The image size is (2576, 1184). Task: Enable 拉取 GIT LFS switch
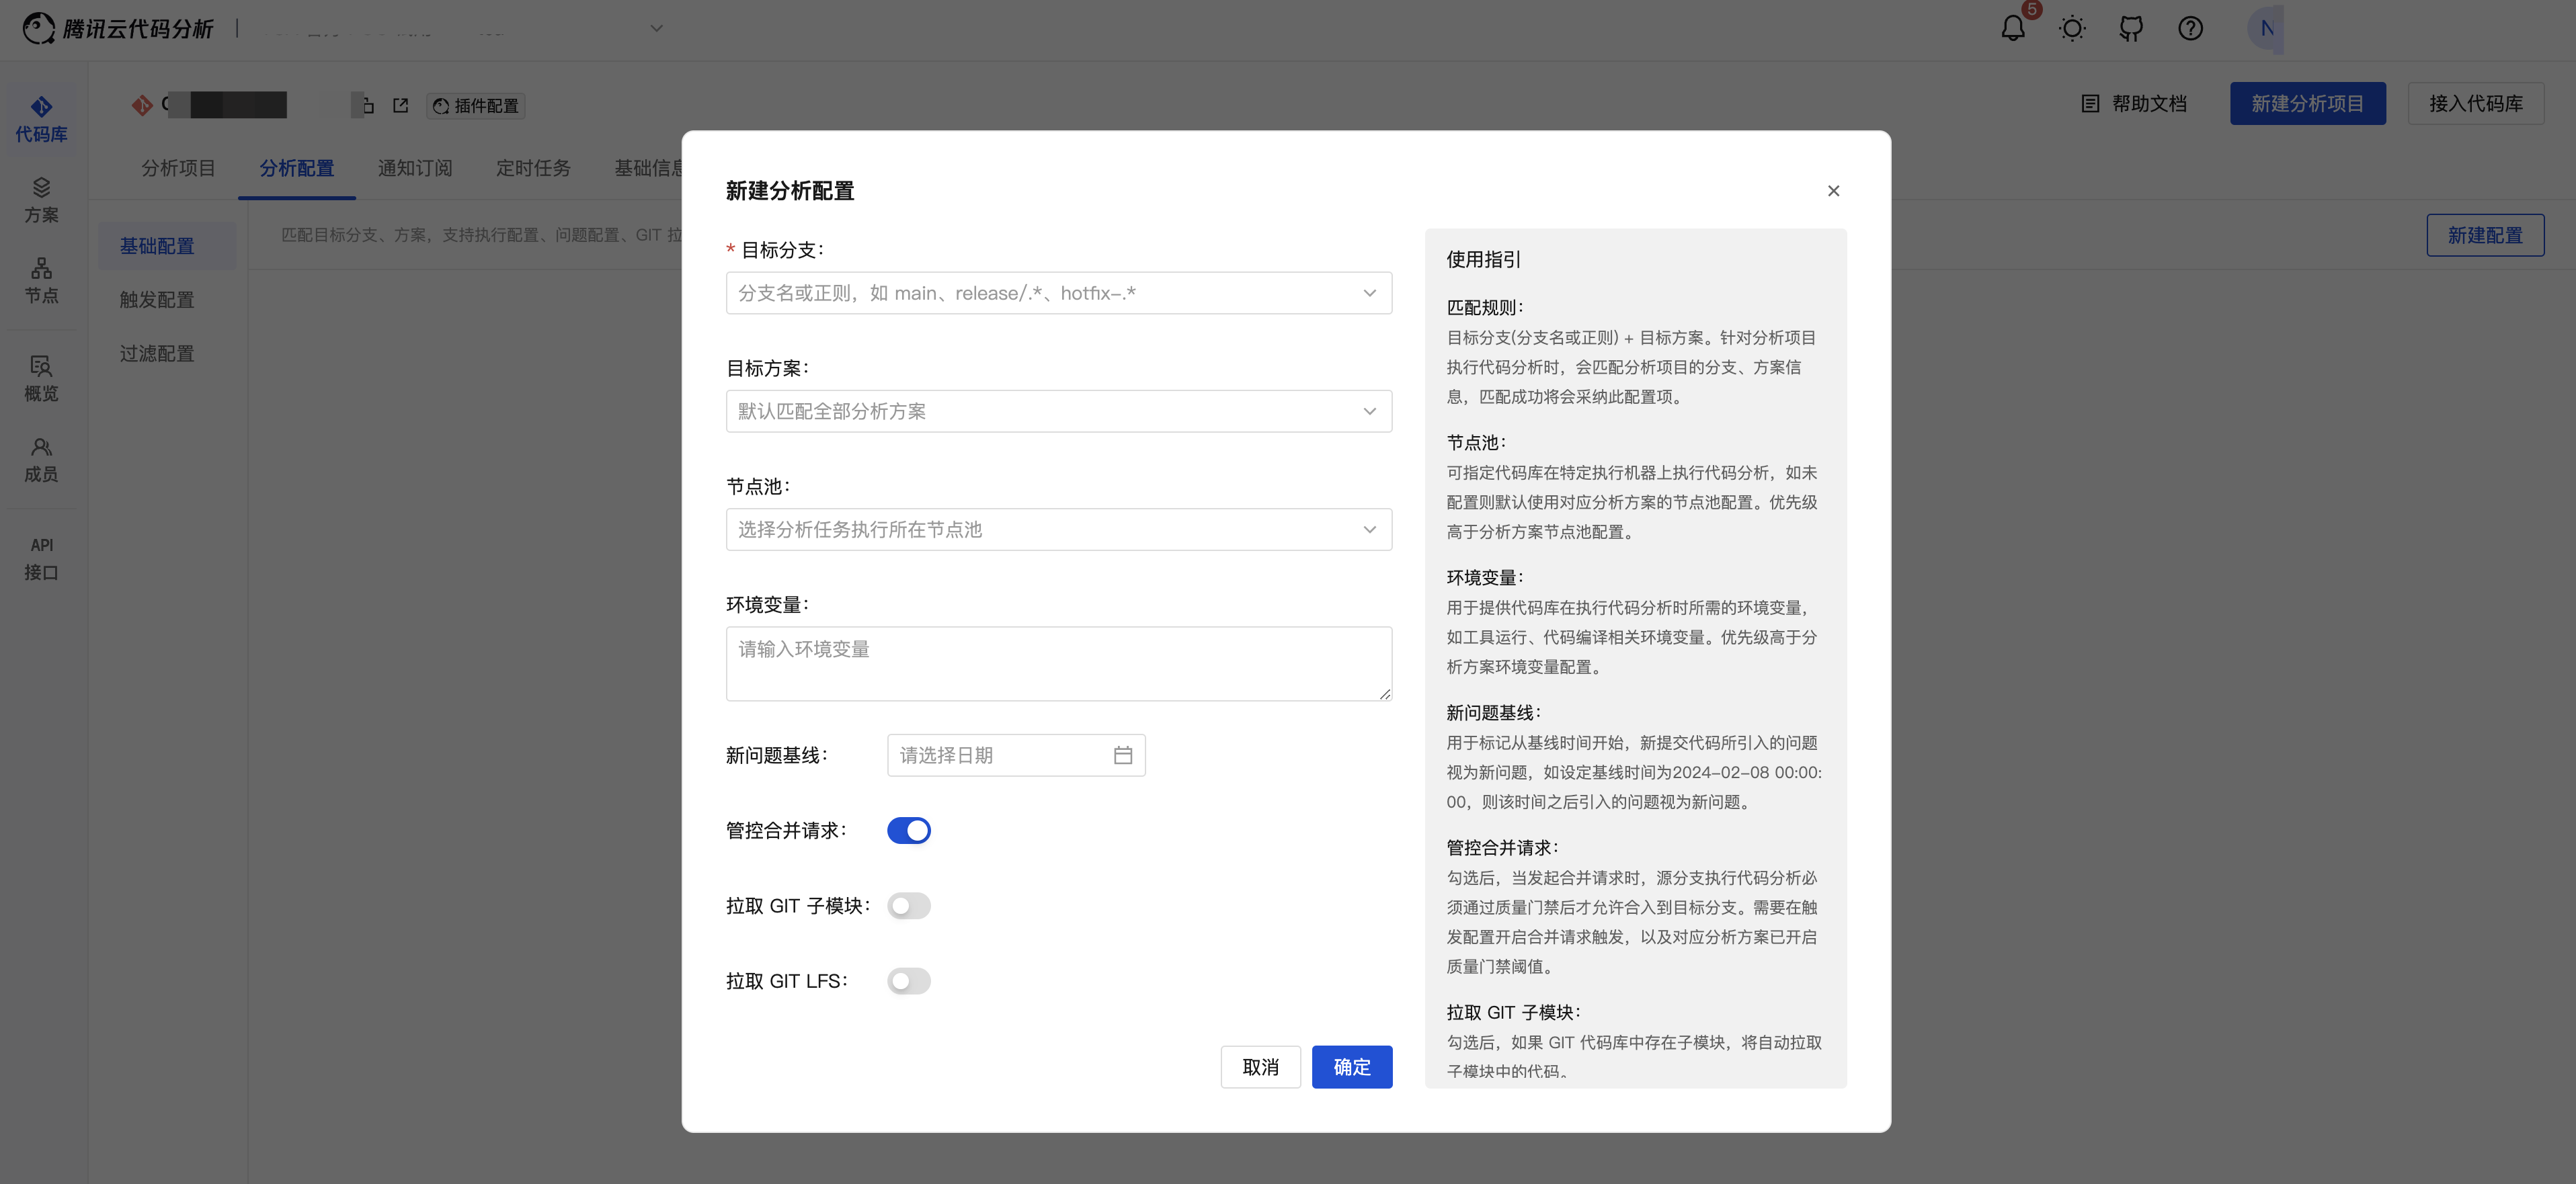click(x=908, y=981)
